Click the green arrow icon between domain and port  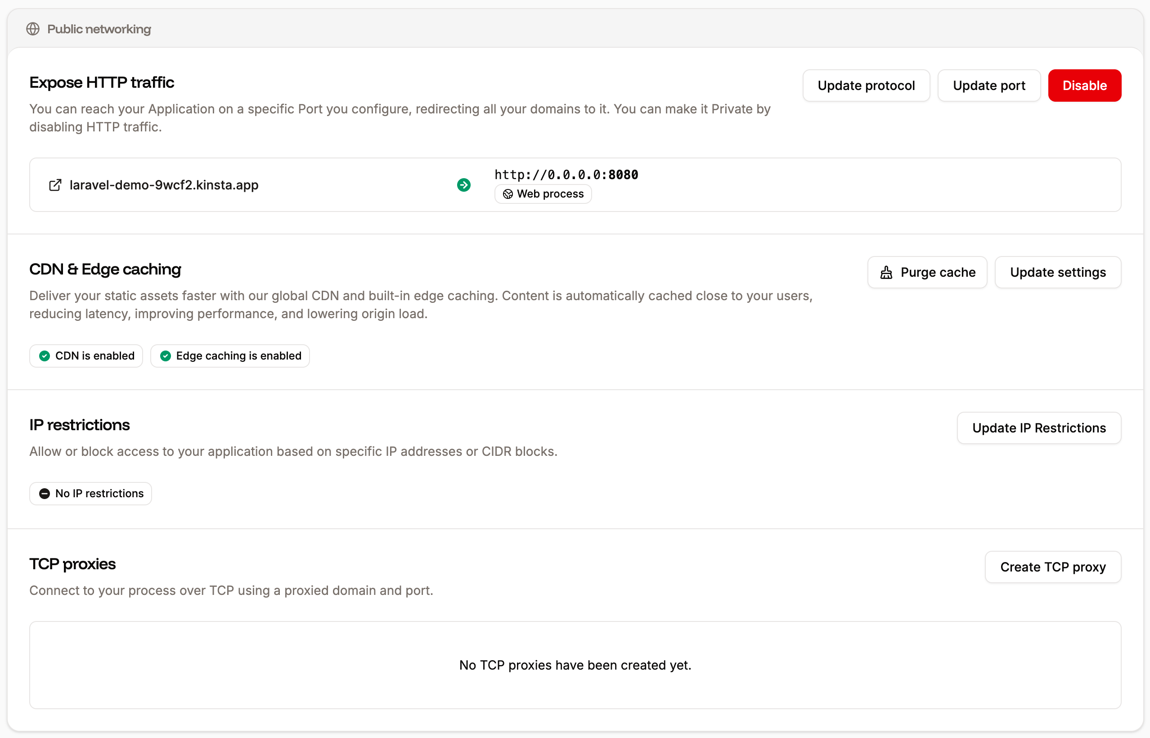(x=463, y=184)
